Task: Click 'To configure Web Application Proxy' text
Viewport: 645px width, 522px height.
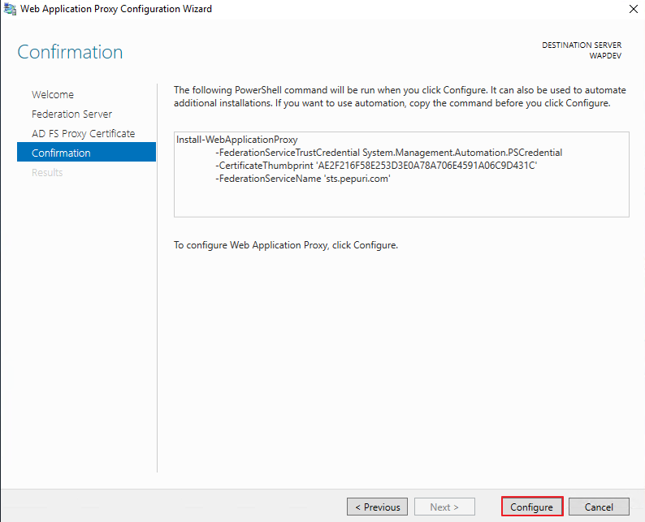Action: click(x=286, y=245)
